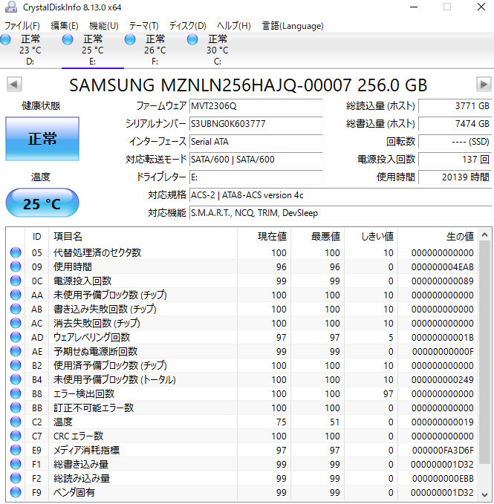Click the scrollbar down arrow
The image size is (494, 504).
[484, 494]
